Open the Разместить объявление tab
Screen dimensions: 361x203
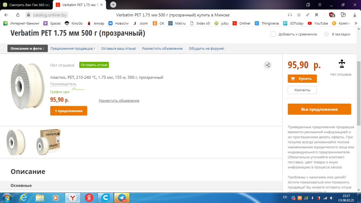point(162,49)
